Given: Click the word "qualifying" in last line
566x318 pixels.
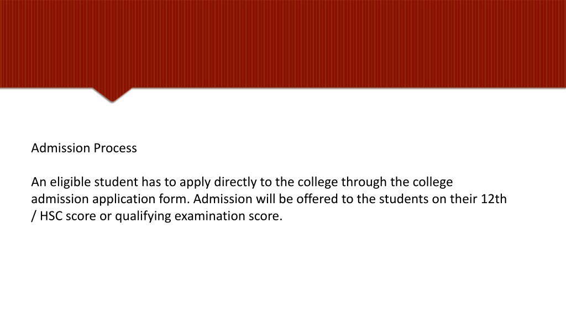Looking at the screenshot, I should [x=143, y=216].
